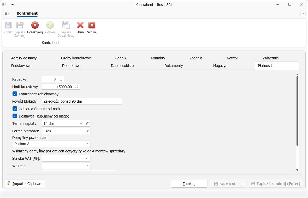Collapse the ribbon with the chevron
308x198 pixels.
pyautogui.click(x=303, y=14)
